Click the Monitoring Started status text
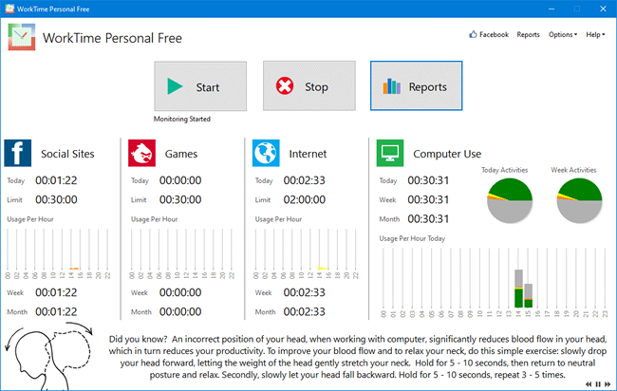 tap(182, 119)
